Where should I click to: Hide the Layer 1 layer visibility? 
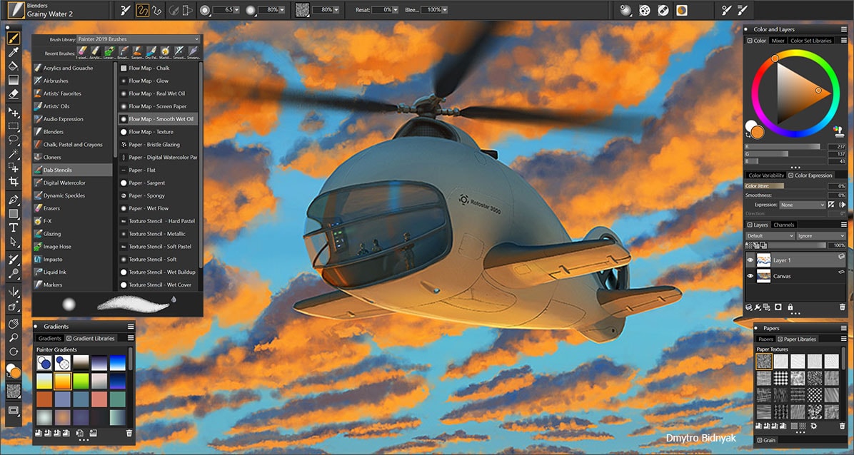(x=750, y=260)
